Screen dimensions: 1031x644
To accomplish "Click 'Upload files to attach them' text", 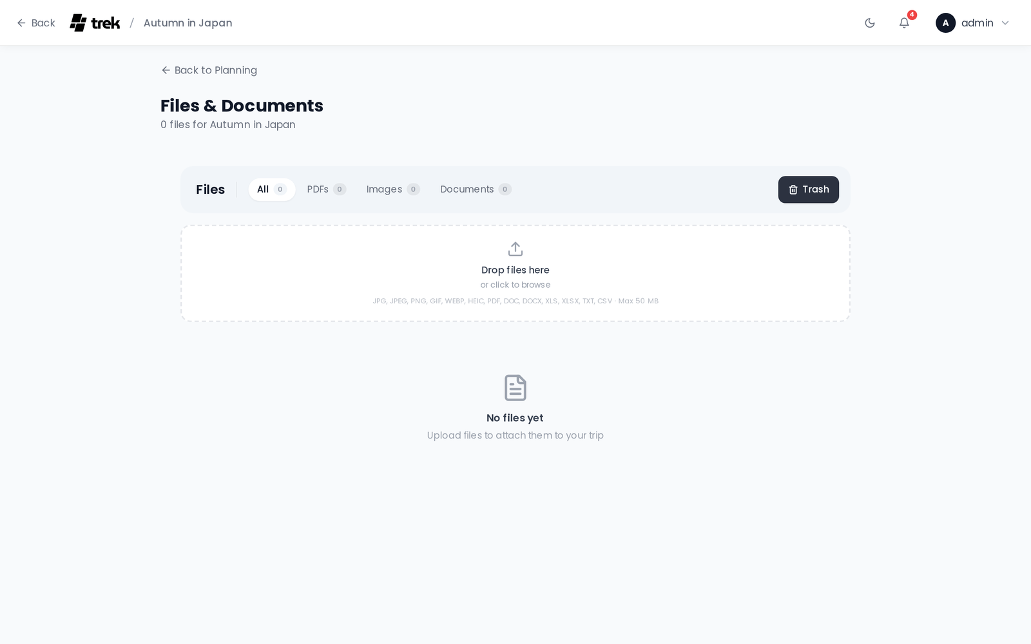I will 515,435.
